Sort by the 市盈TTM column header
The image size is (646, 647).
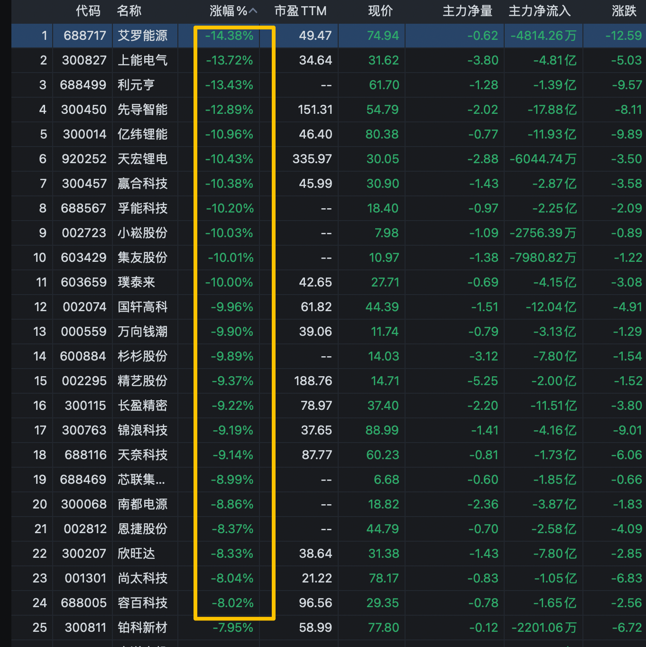pos(300,11)
